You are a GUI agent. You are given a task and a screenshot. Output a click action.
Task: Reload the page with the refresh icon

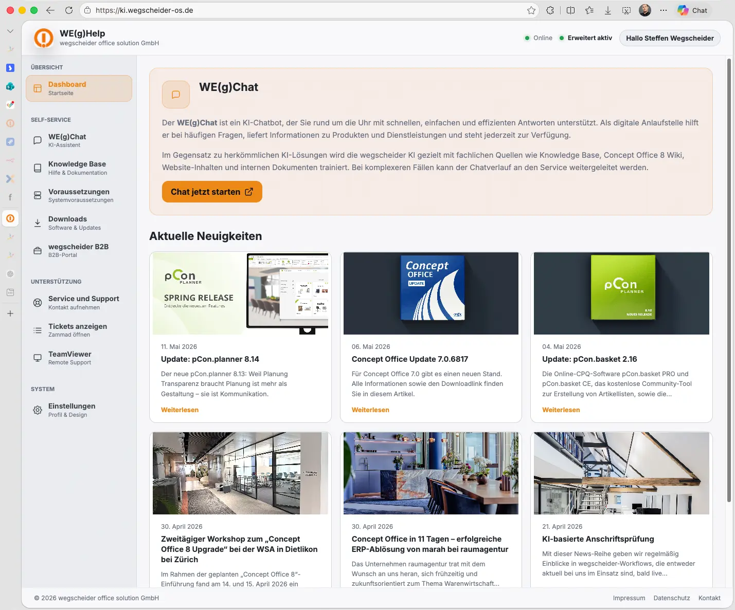[x=69, y=10]
